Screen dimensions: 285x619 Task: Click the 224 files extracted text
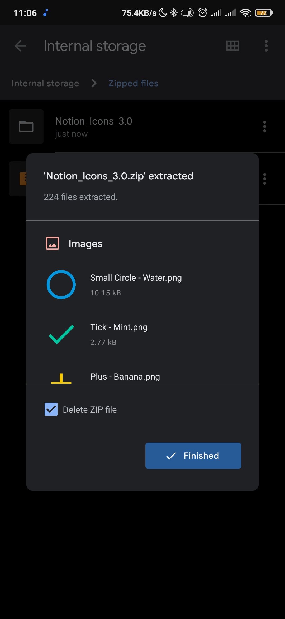coord(81,197)
